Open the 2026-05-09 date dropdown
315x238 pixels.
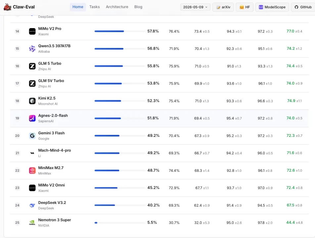point(195,7)
